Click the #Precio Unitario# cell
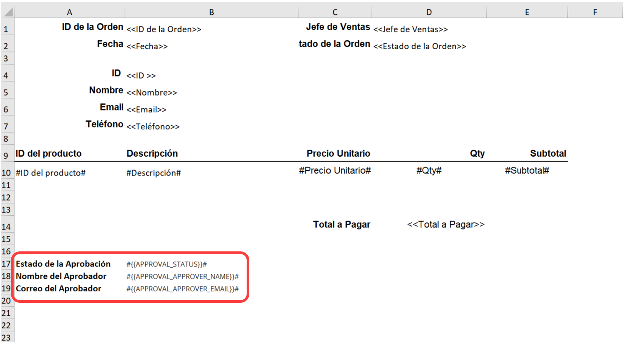The image size is (623, 342). (x=335, y=171)
